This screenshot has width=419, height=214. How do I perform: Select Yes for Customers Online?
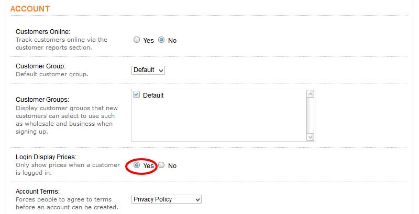(x=137, y=40)
